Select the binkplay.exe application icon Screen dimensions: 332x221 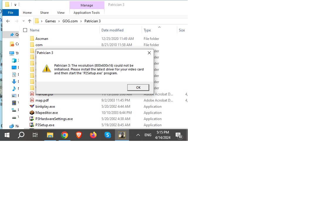point(32,106)
